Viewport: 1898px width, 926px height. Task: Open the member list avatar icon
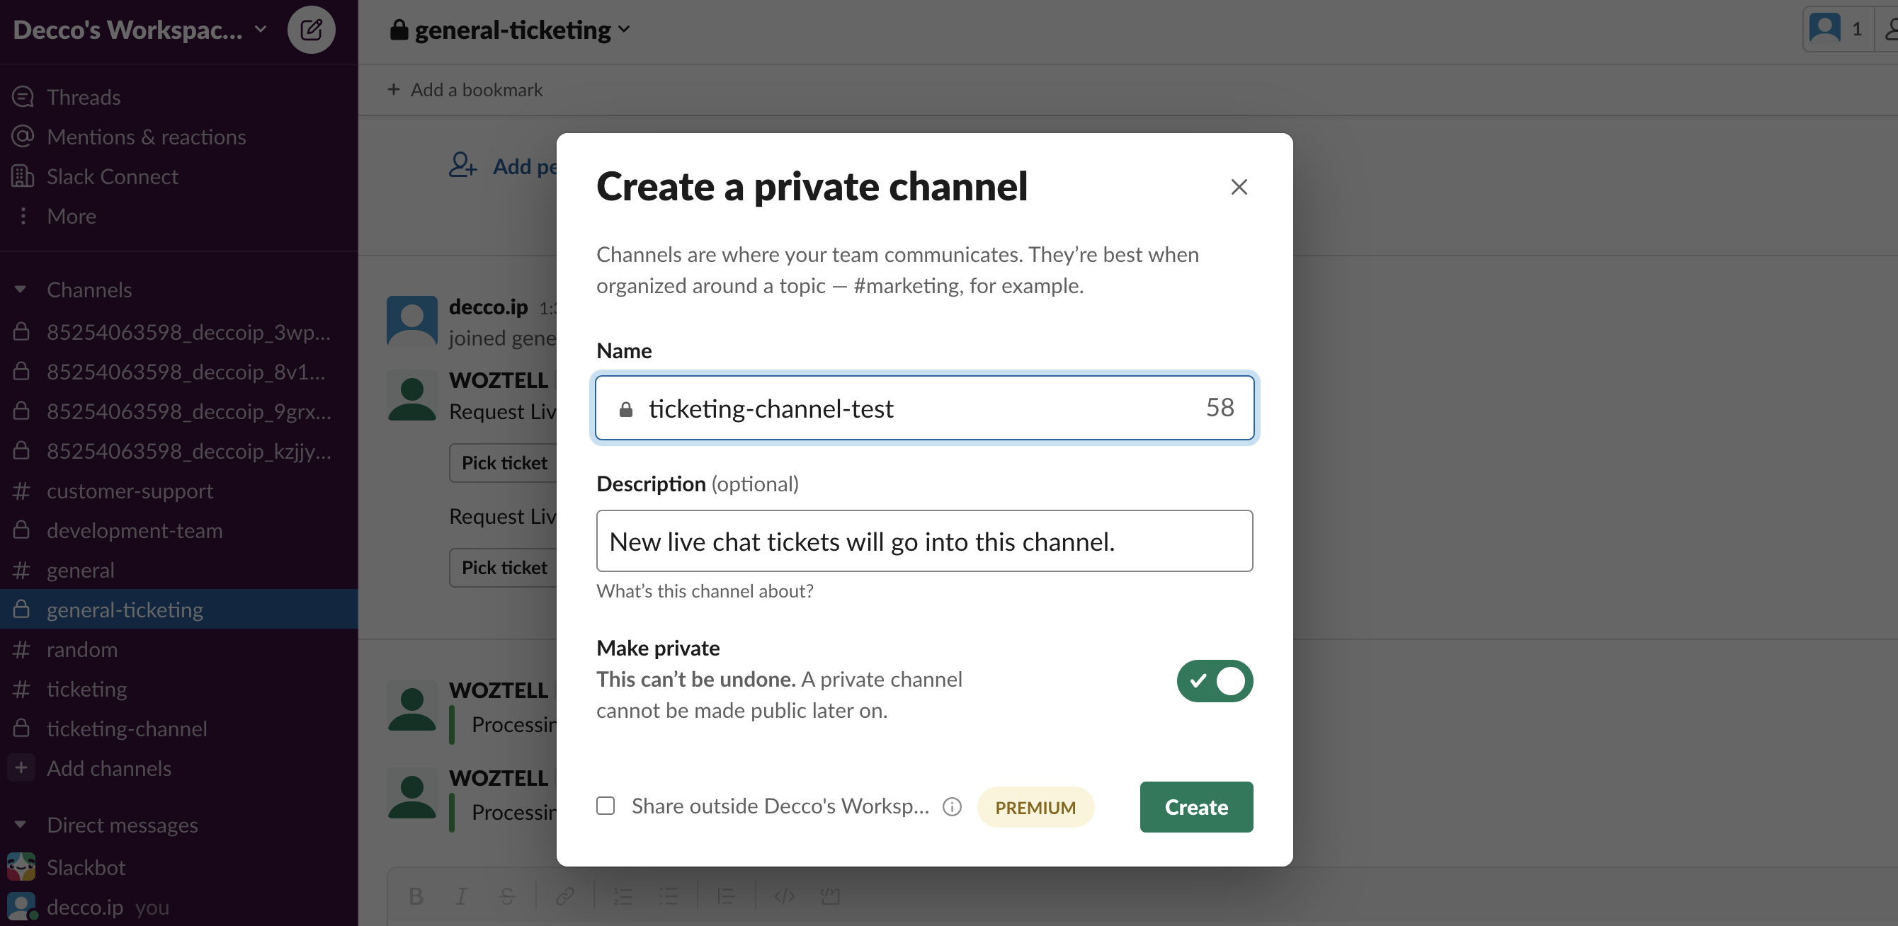(1825, 29)
